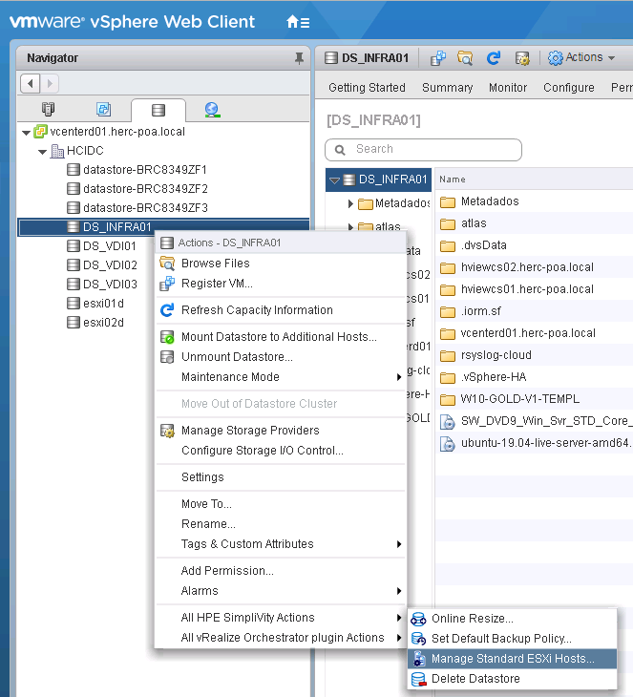This screenshot has width=633, height=697.
Task: Switch to Networking navigator tab
Action: tap(213, 110)
